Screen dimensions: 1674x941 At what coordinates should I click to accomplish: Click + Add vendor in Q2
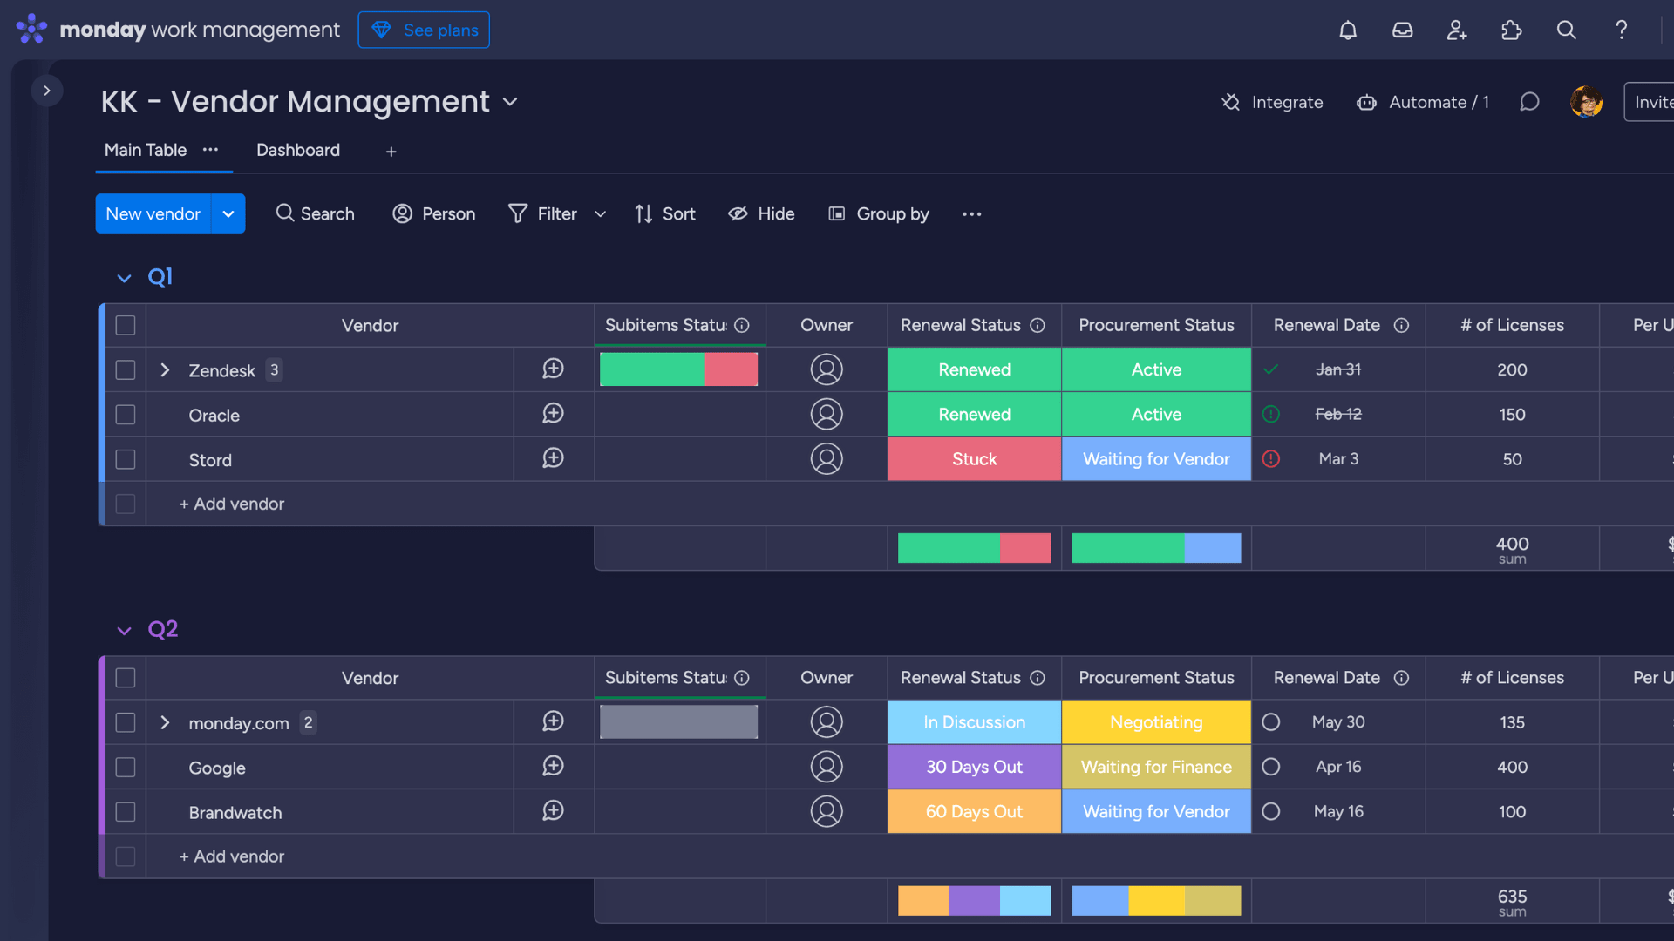tap(232, 856)
